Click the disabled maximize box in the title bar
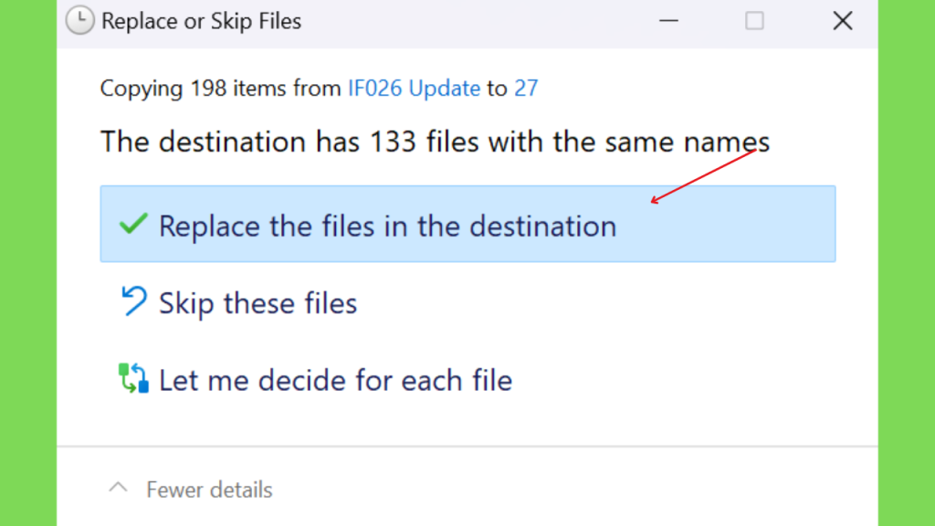 click(x=754, y=21)
